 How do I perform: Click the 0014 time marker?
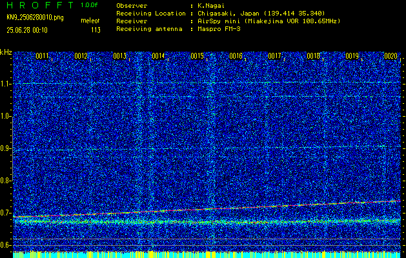pos(158,56)
